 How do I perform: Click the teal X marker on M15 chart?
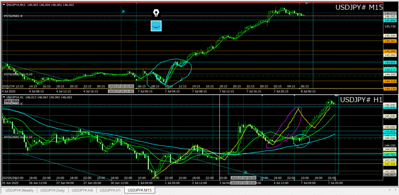[x=123, y=12]
